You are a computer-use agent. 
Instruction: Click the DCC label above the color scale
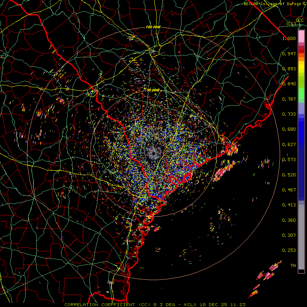[299, 20]
